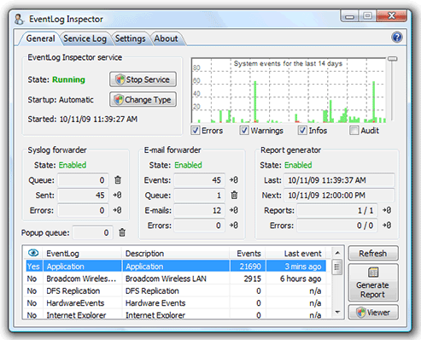Screen dimensions: 421x340
Task: Select the Application event log row
Action: coord(176,267)
